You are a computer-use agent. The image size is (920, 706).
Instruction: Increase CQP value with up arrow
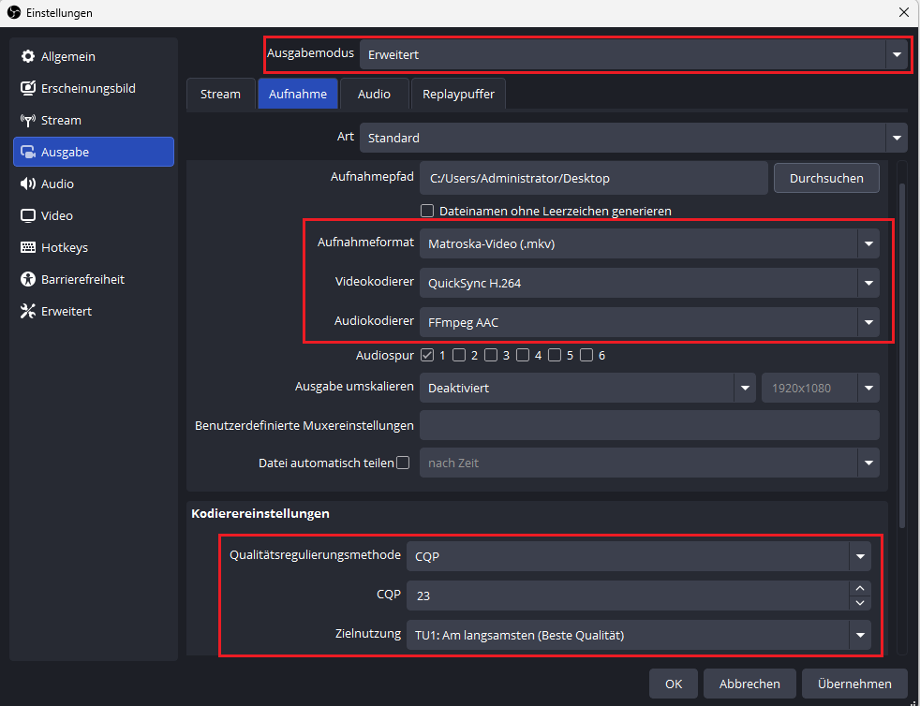[x=859, y=589]
